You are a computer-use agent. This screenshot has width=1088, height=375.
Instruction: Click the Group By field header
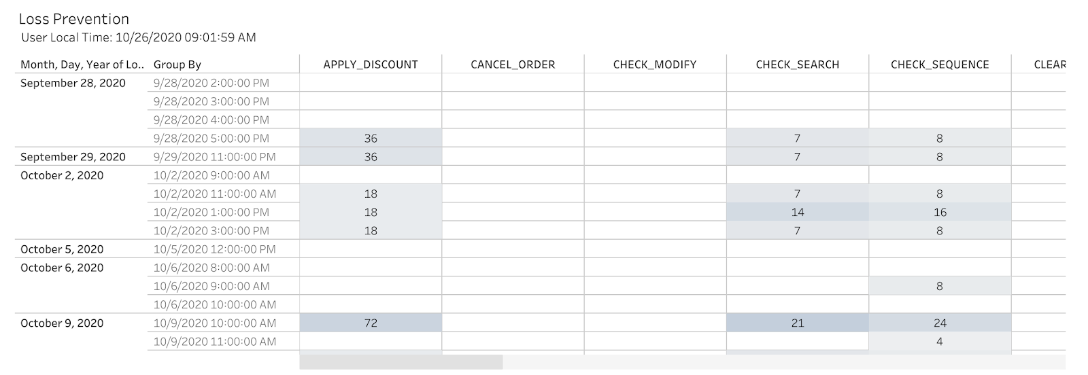pos(177,65)
